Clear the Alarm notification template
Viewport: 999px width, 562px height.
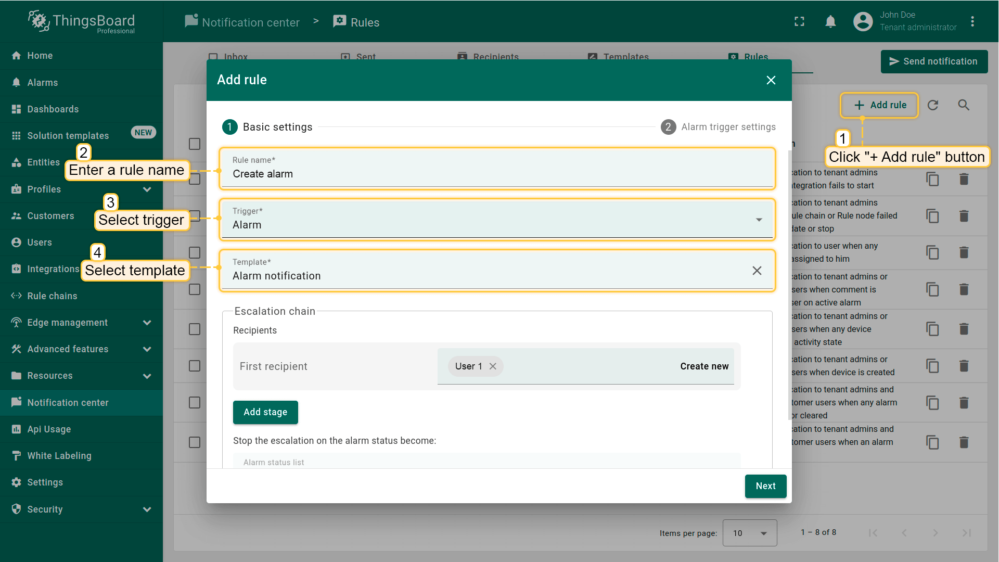click(757, 271)
